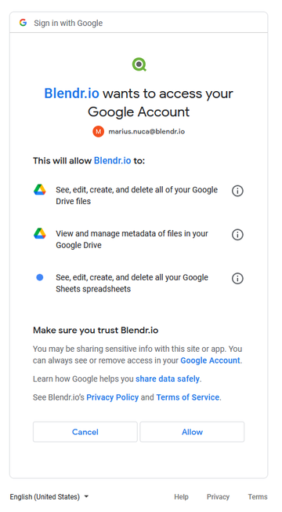The image size is (282, 512).
Task: Open info for Drive files delete permission
Action: (x=237, y=191)
